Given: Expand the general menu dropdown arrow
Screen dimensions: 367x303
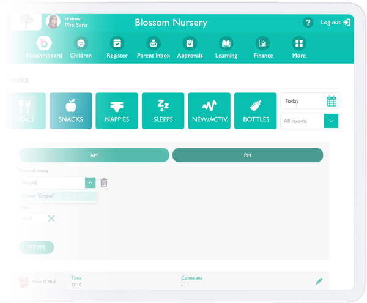Looking at the screenshot, I should point(90,182).
